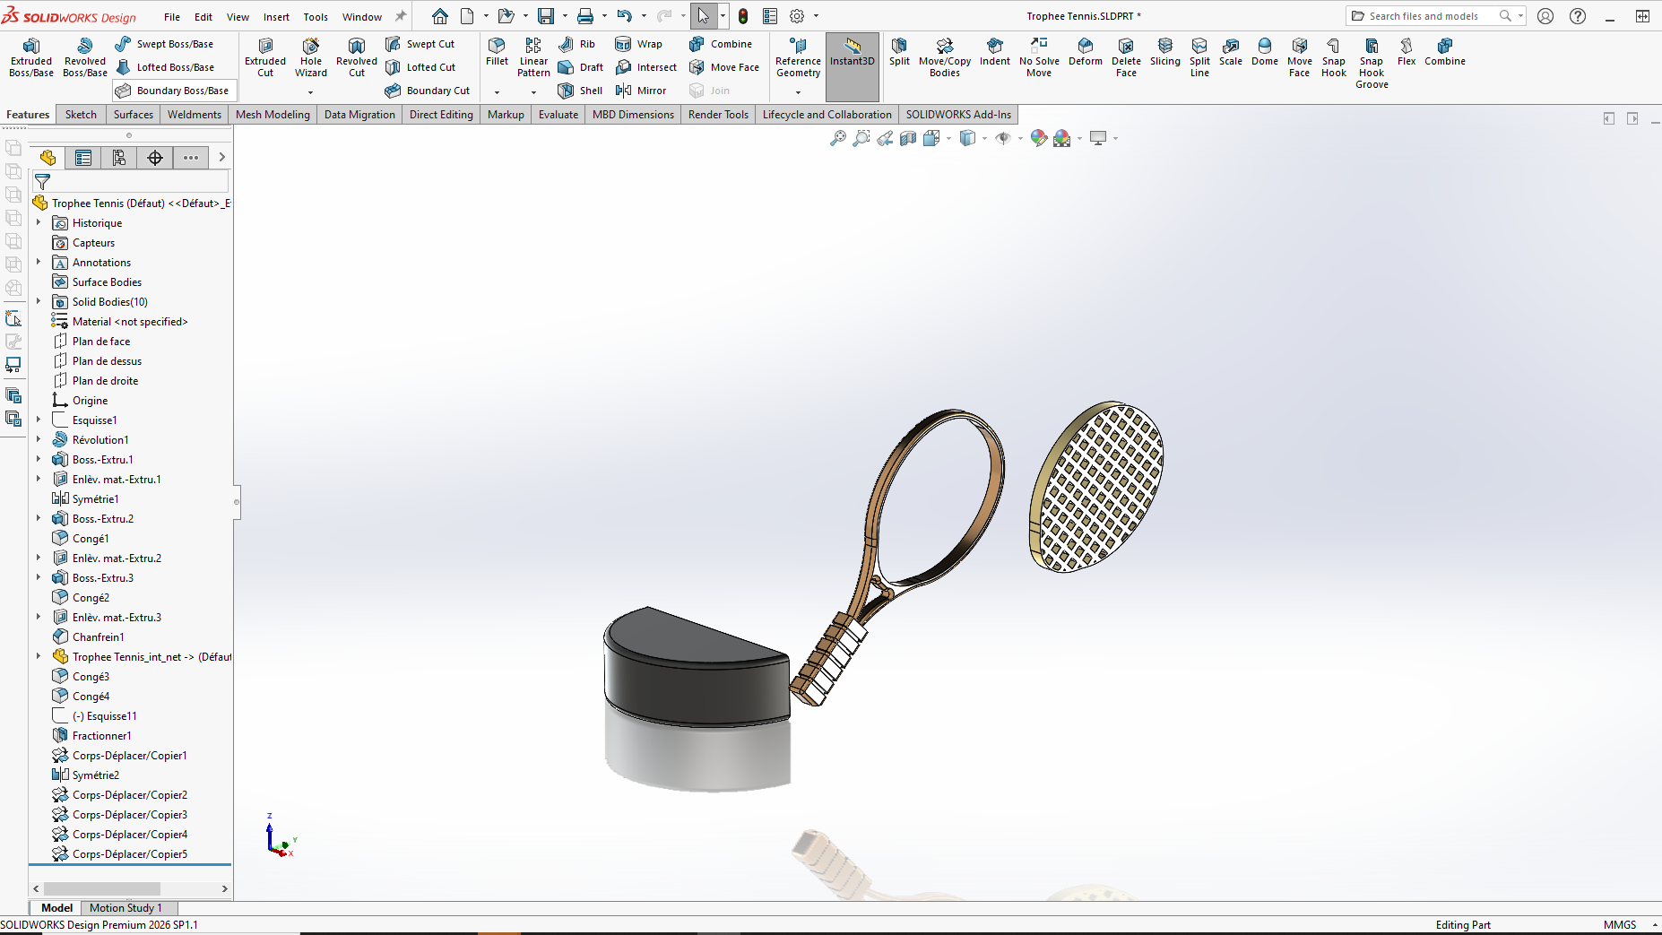Click the Rib tool

point(576,44)
